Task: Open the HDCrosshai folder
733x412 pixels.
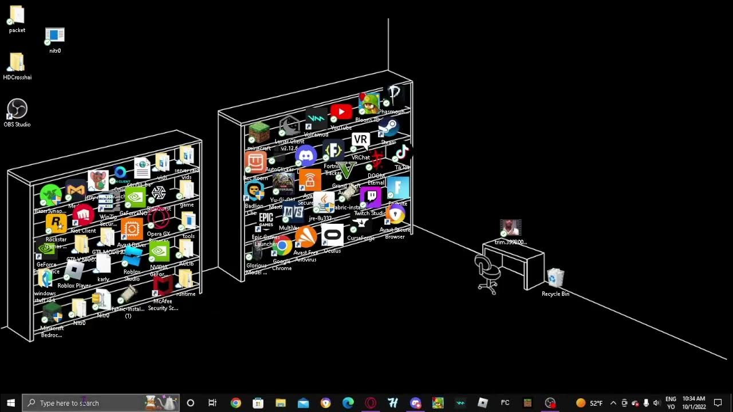Action: point(17,66)
